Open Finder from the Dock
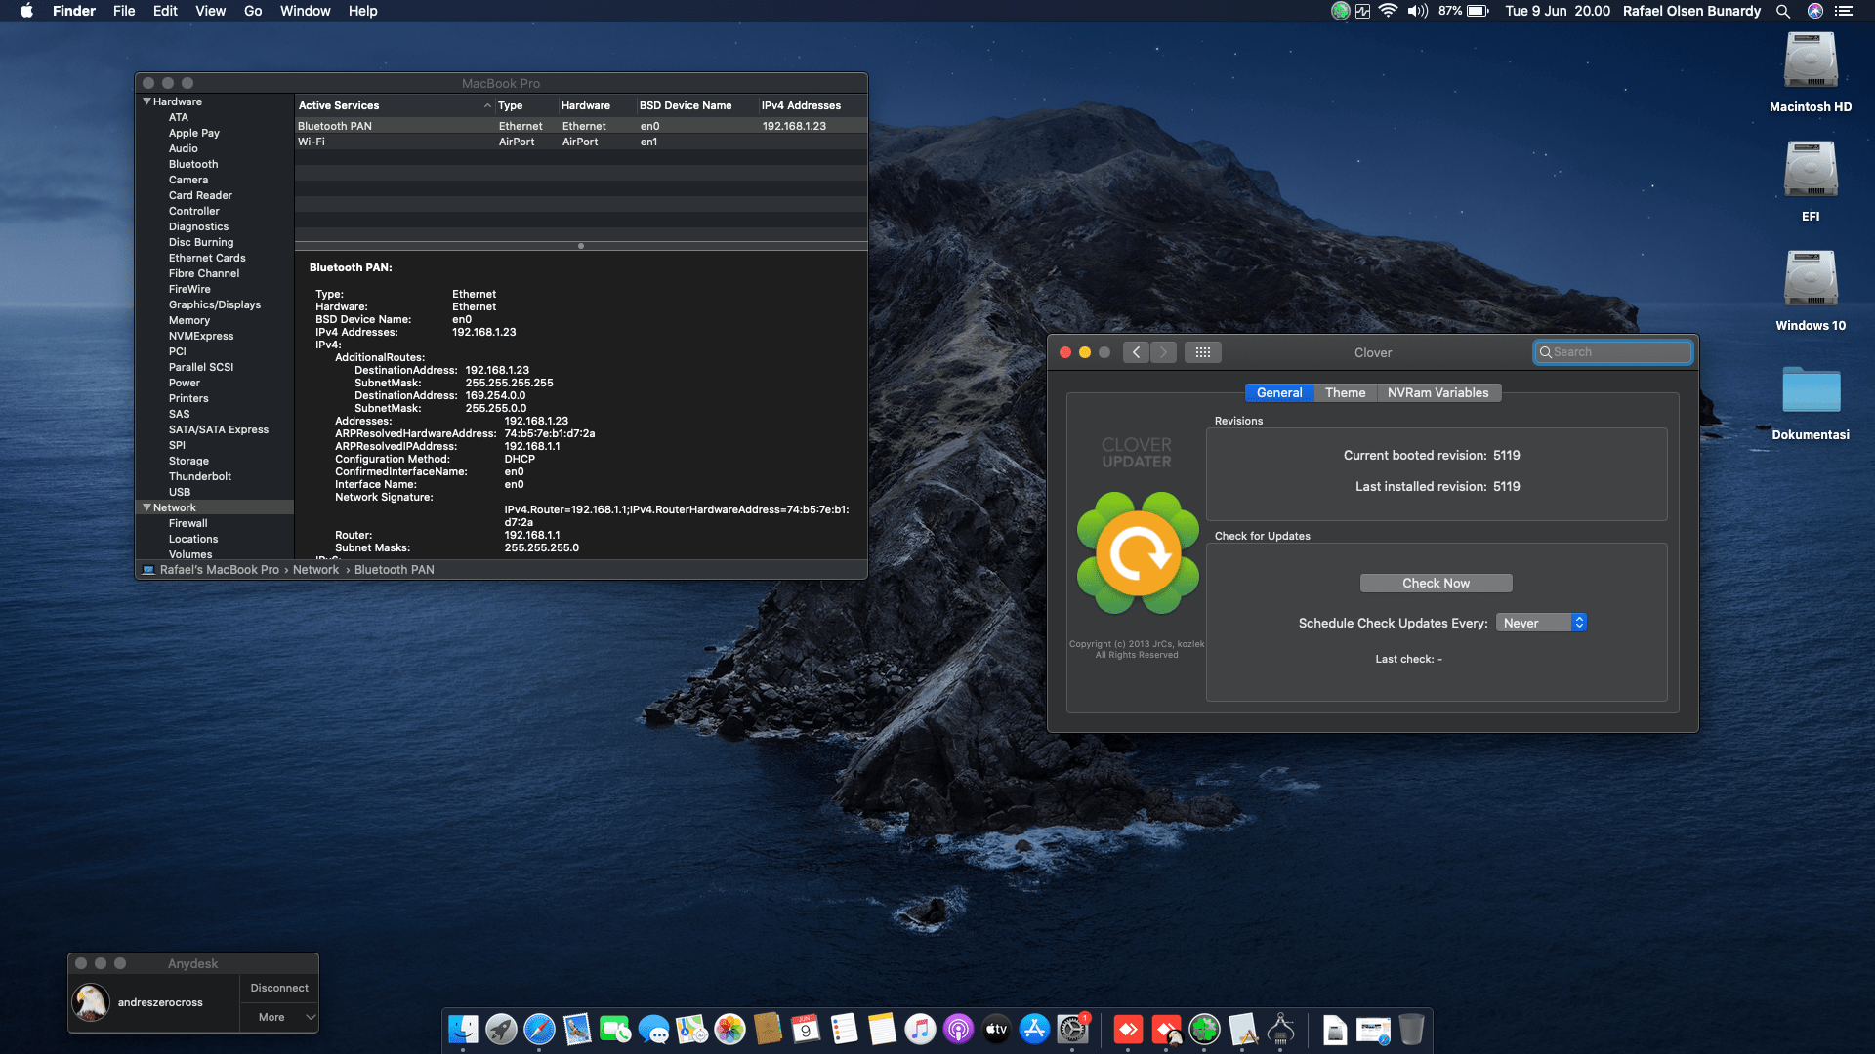Image resolution: width=1875 pixels, height=1054 pixels. point(463,1029)
